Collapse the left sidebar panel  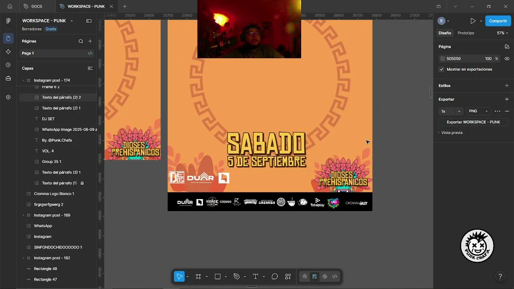(x=89, y=21)
